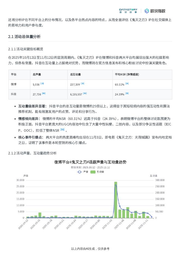Select the subheading 2.1.2 活动声量、互动量趋势分析
Screen dimensions: 181x256
[32, 153]
